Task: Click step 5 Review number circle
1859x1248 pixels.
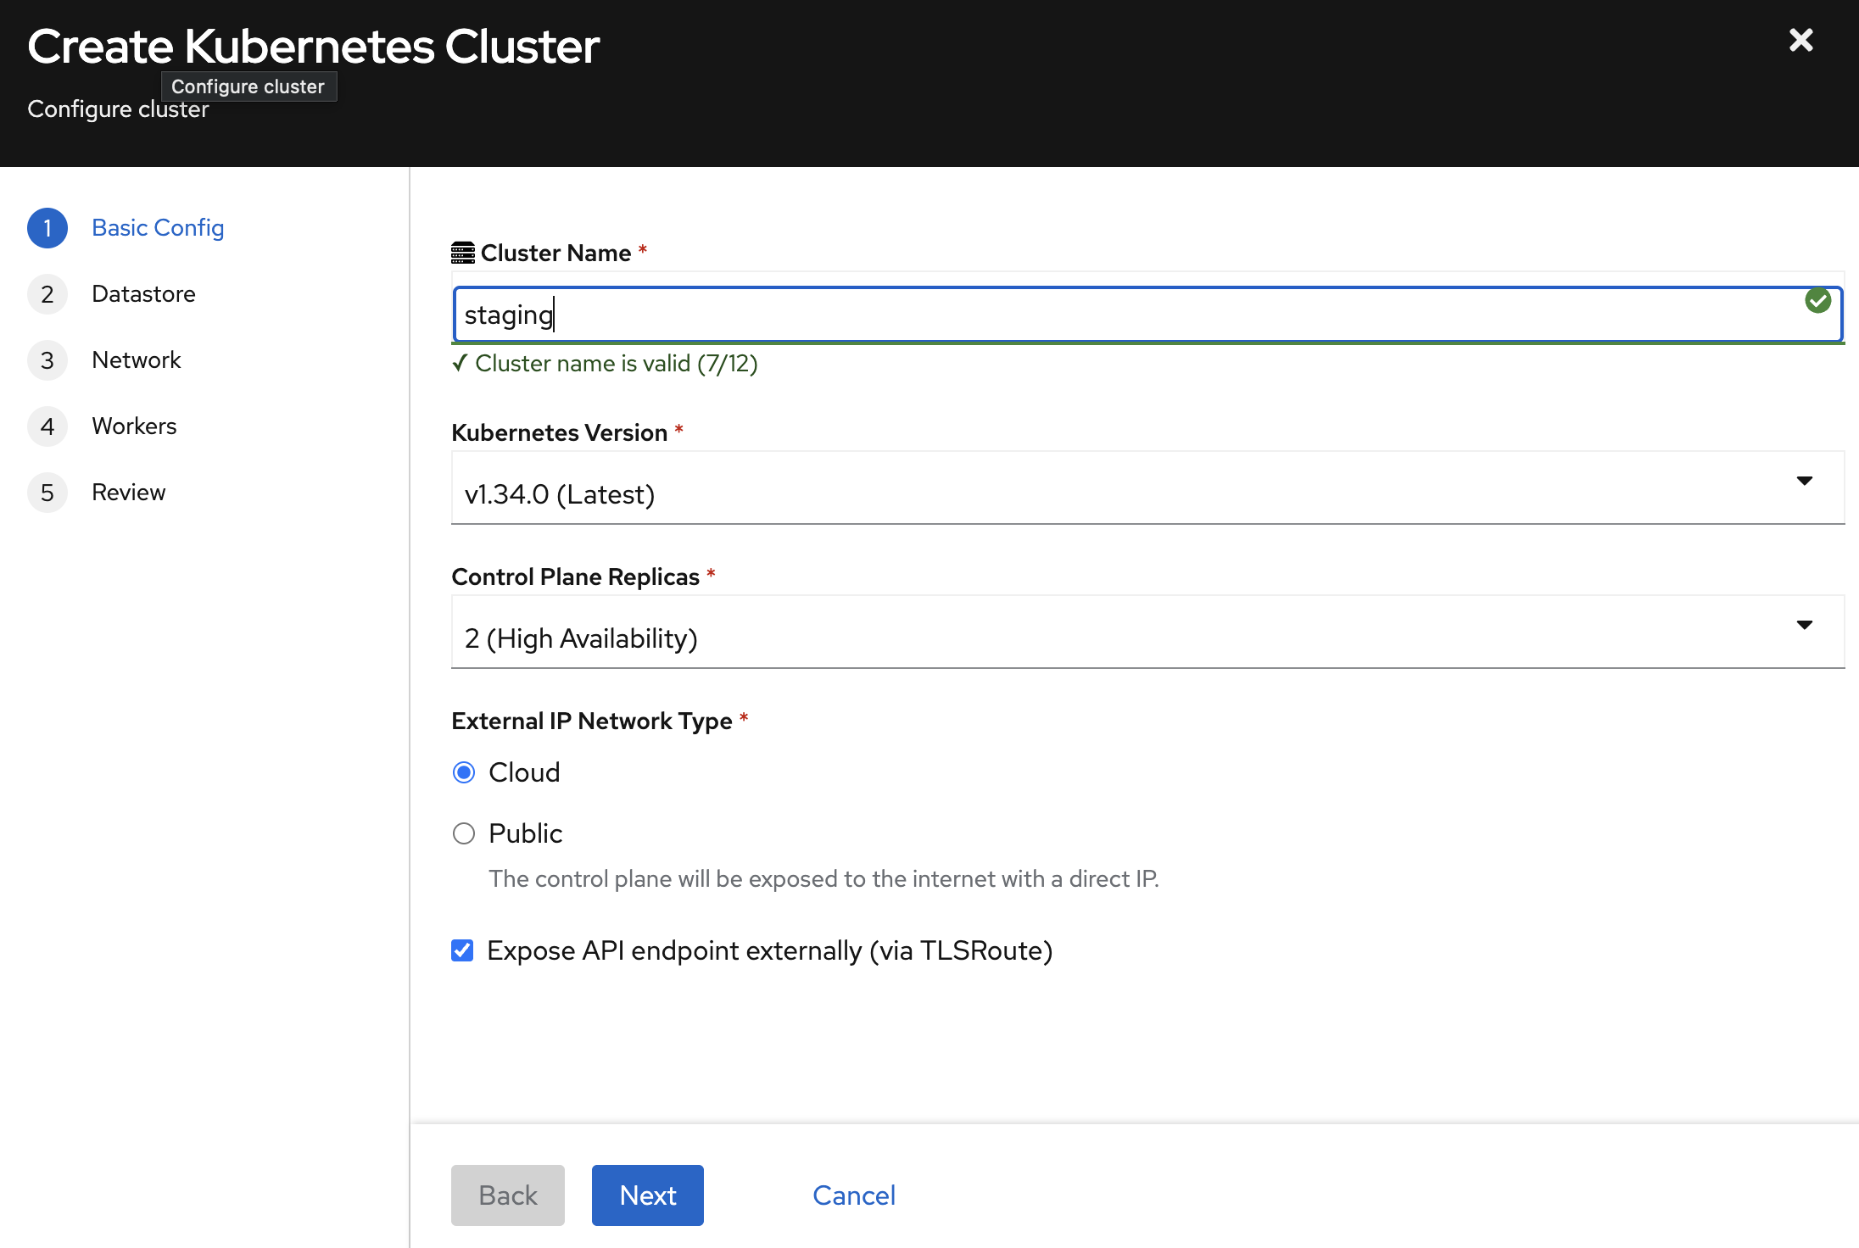Action: click(47, 493)
